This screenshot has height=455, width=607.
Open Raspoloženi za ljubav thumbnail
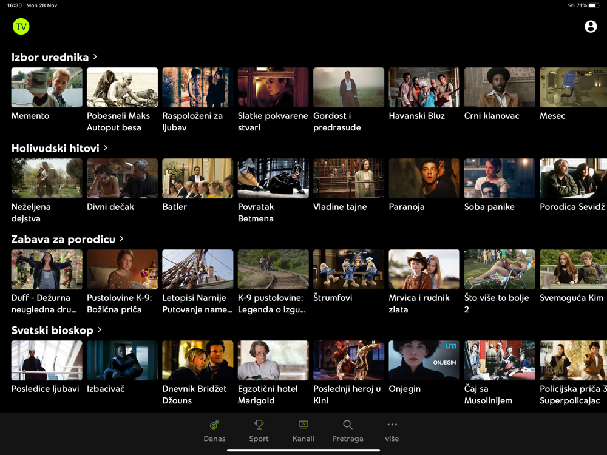[x=198, y=87]
